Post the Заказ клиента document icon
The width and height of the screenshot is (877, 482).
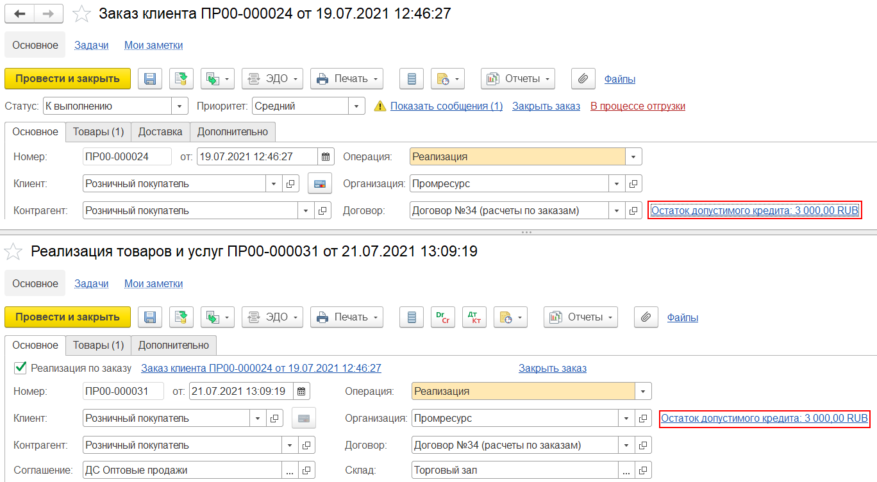[181, 79]
